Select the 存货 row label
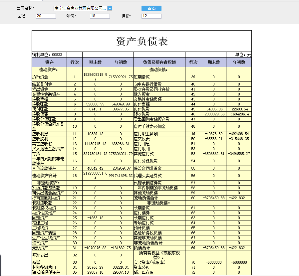Screen dimensions: 299x276 [36, 154]
